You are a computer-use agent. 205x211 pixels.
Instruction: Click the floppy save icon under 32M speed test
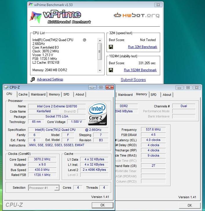click(111, 47)
